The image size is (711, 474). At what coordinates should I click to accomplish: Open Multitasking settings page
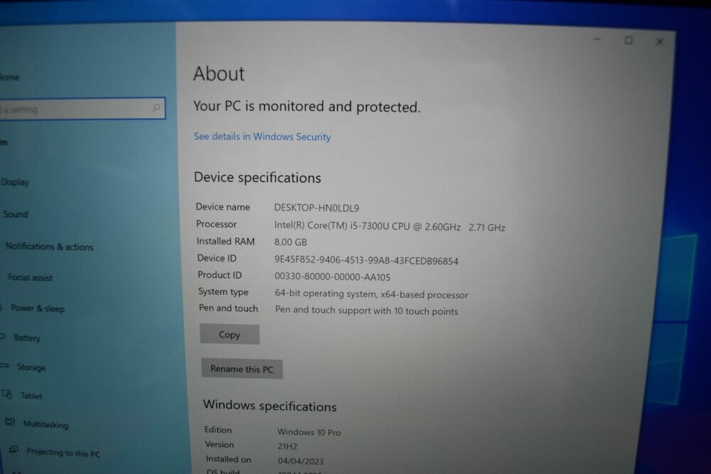(46, 424)
